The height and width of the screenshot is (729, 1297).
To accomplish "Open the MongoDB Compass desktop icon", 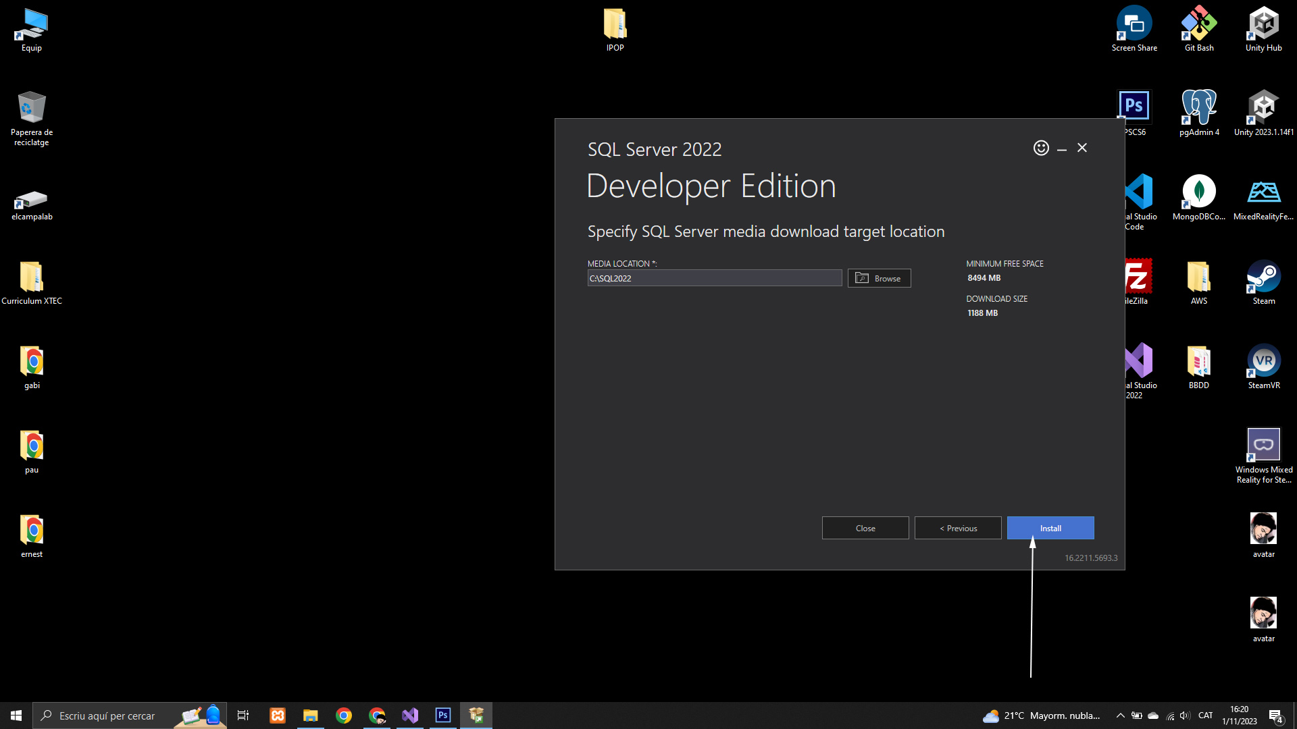I will tap(1199, 192).
